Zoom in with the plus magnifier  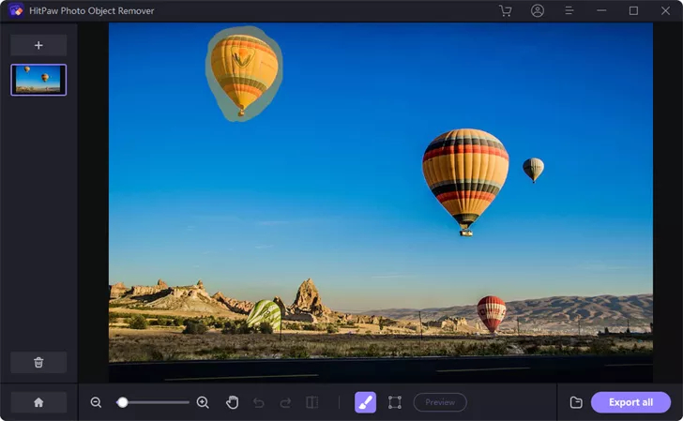tap(203, 402)
